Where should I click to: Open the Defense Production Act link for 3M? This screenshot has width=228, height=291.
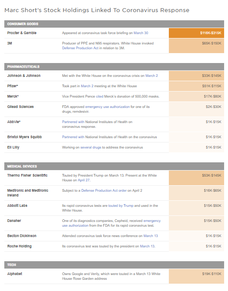tap(80, 48)
